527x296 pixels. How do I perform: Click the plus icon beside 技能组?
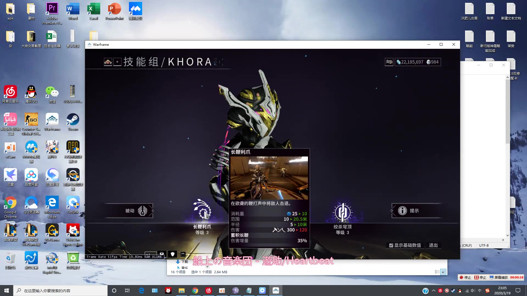(x=117, y=62)
